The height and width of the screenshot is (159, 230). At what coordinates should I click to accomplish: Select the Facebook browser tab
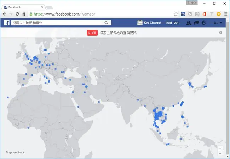click(x=23, y=7)
